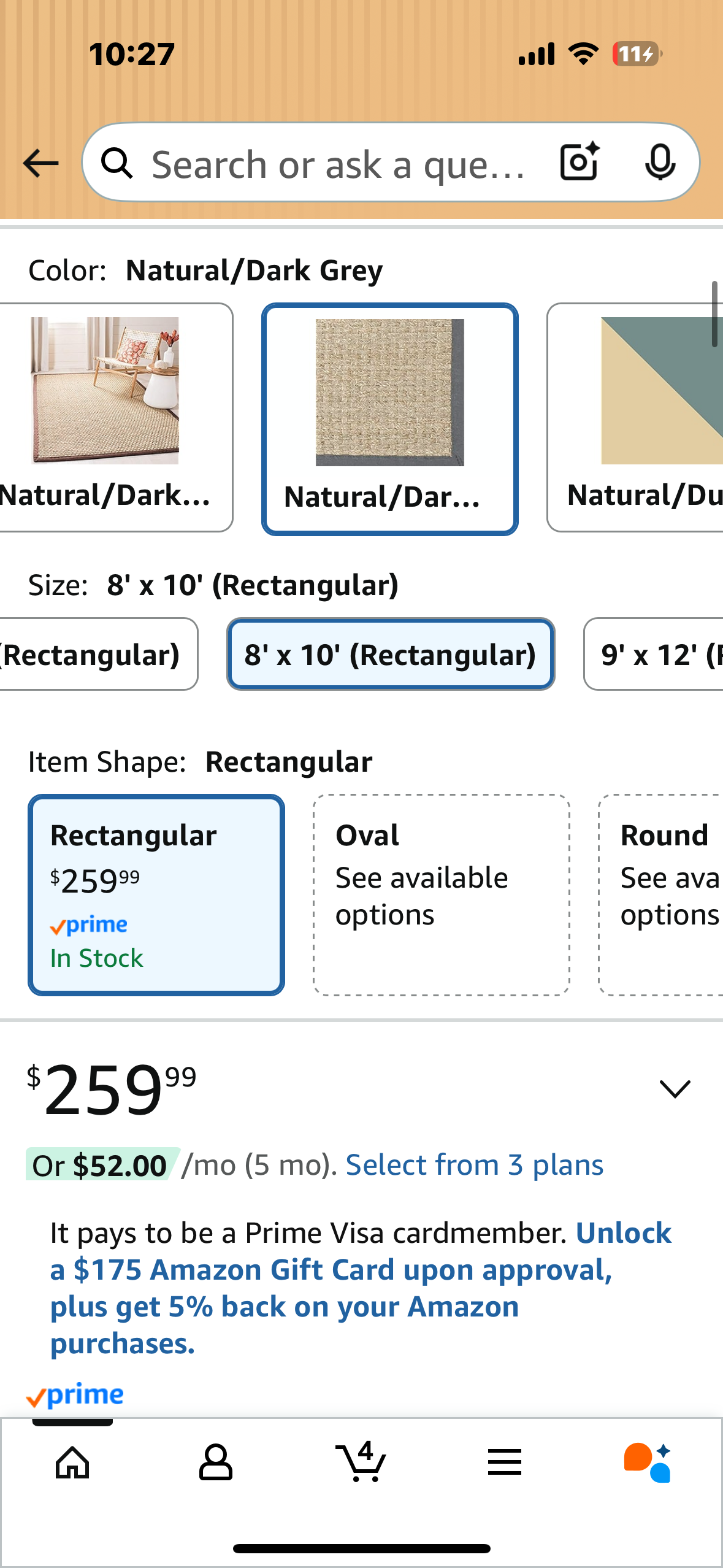Tap the back arrow icon
Image resolution: width=723 pixels, height=1568 pixels.
coord(40,163)
